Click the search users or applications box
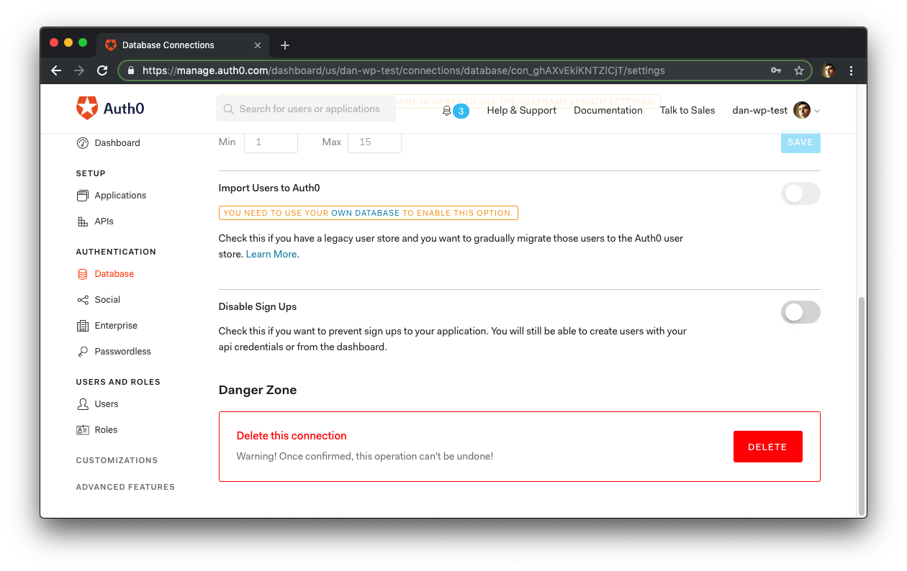This screenshot has height=571, width=907. coord(306,109)
